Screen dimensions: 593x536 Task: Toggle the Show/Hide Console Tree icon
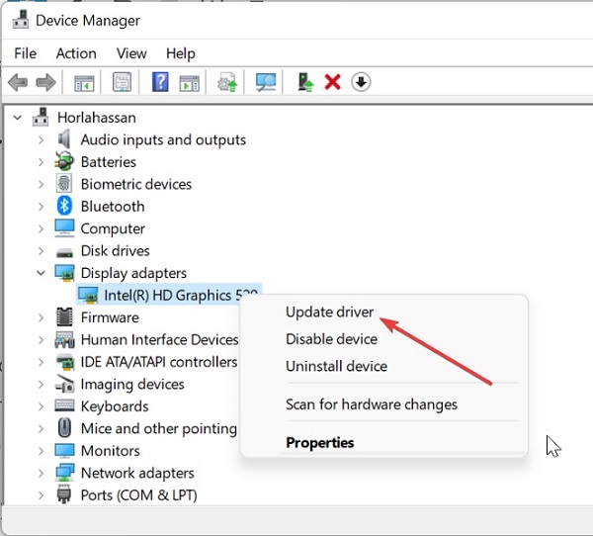tap(84, 82)
